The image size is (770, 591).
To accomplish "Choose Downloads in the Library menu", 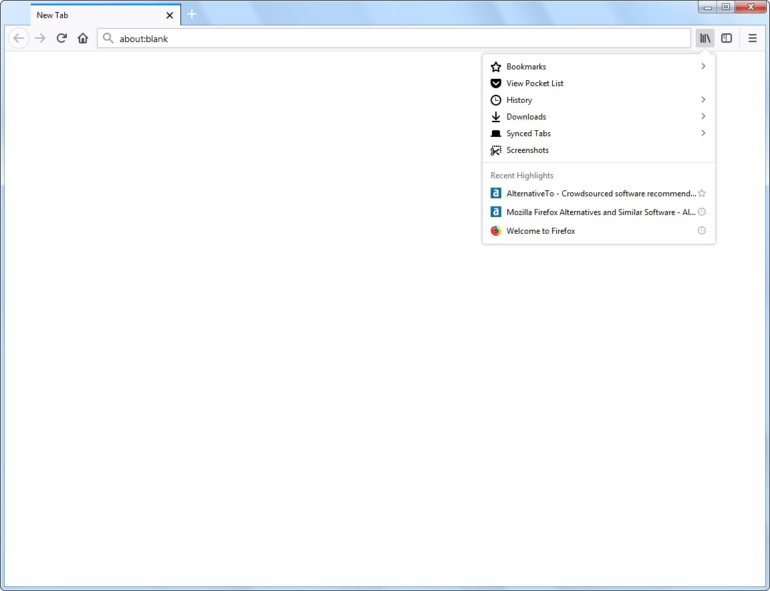I will [x=599, y=117].
